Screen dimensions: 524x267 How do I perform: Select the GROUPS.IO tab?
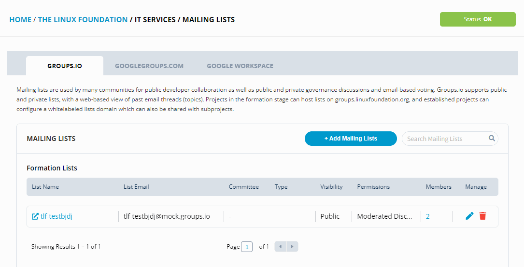click(x=65, y=66)
